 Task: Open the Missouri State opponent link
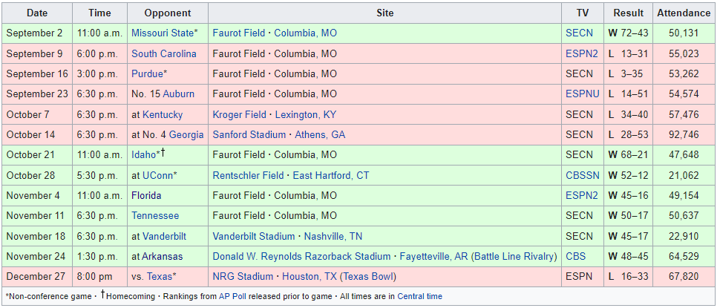click(x=163, y=33)
